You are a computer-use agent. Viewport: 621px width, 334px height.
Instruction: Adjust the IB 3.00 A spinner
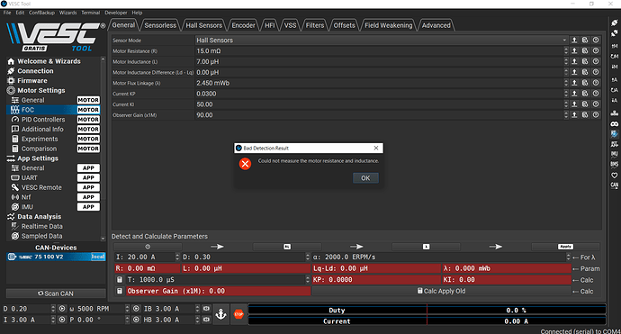[x=197, y=309]
